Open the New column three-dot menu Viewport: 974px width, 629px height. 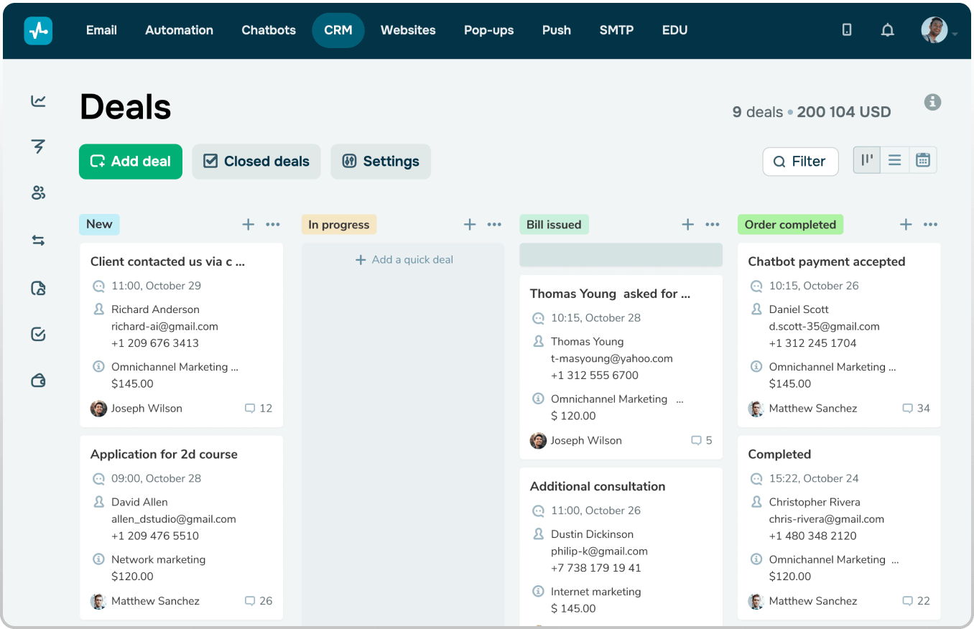click(x=273, y=225)
